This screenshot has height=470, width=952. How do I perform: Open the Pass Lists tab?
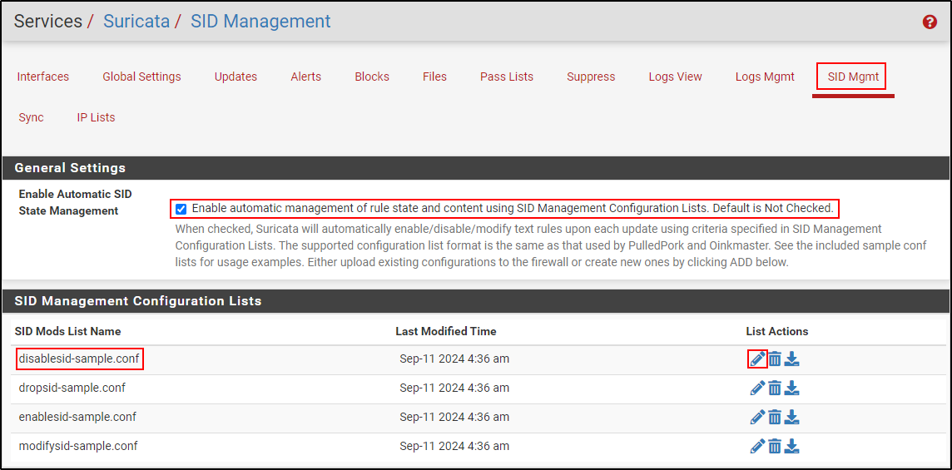[507, 77]
